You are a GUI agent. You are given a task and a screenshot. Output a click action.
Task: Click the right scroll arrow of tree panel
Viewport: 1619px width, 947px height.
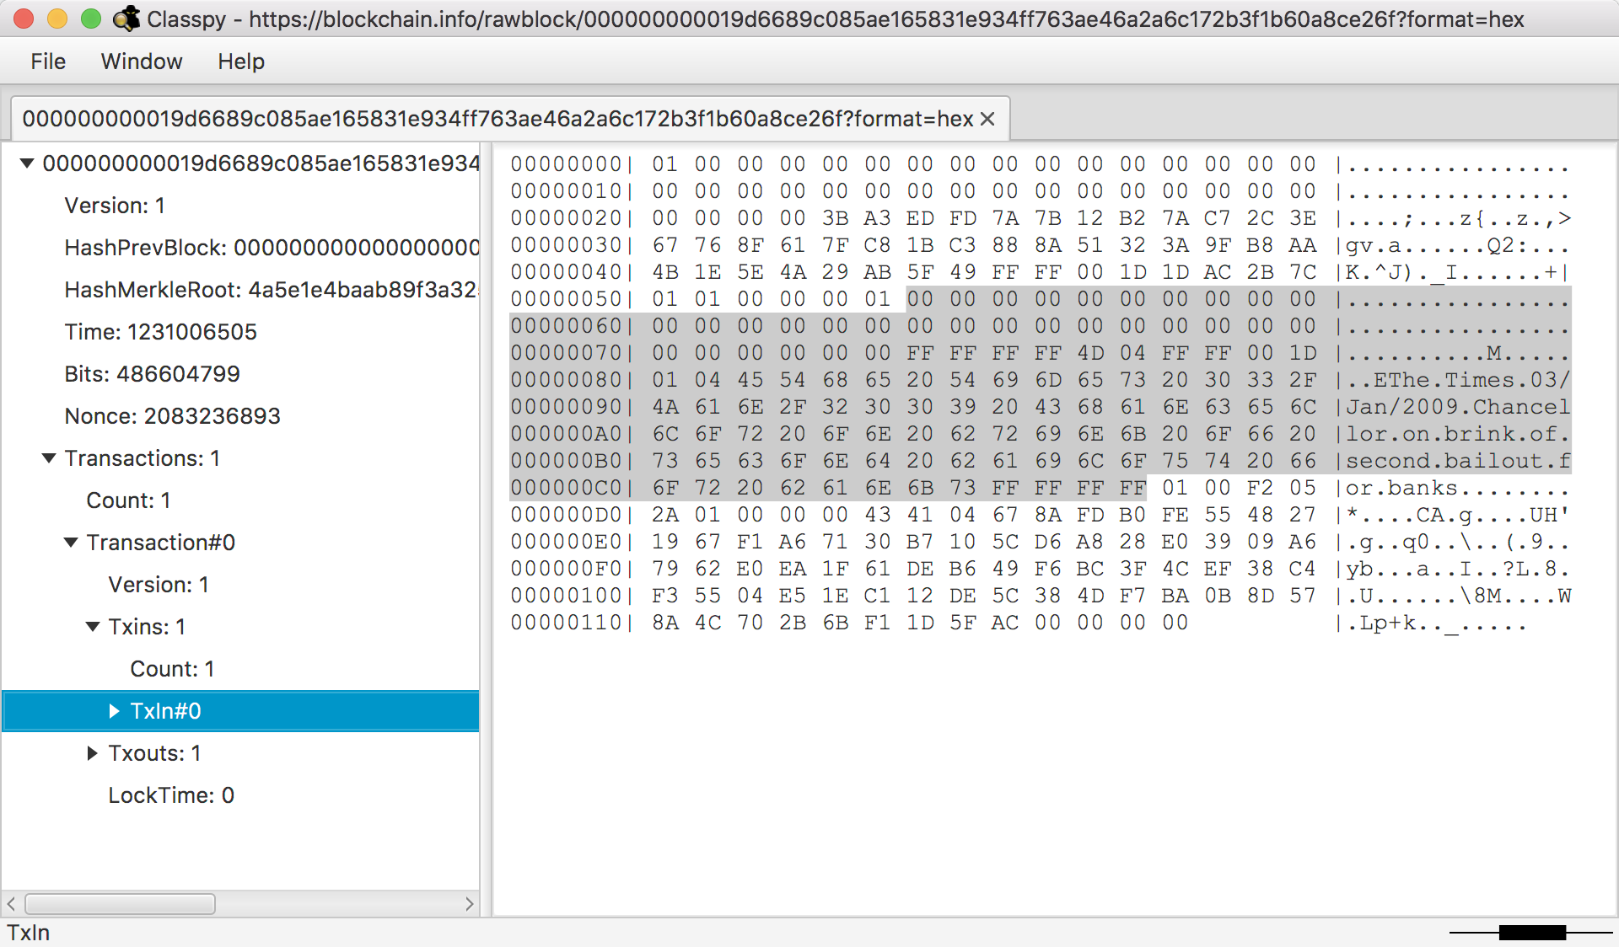point(469,904)
